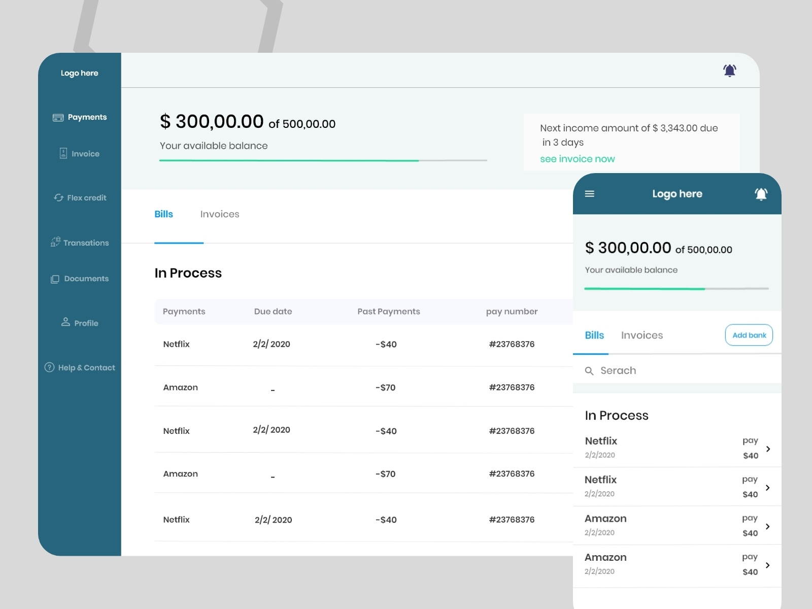Select the Flex credit refresh icon

[59, 197]
